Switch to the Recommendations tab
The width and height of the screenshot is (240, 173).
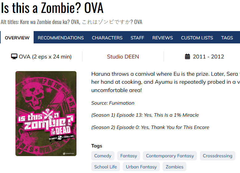point(61,38)
